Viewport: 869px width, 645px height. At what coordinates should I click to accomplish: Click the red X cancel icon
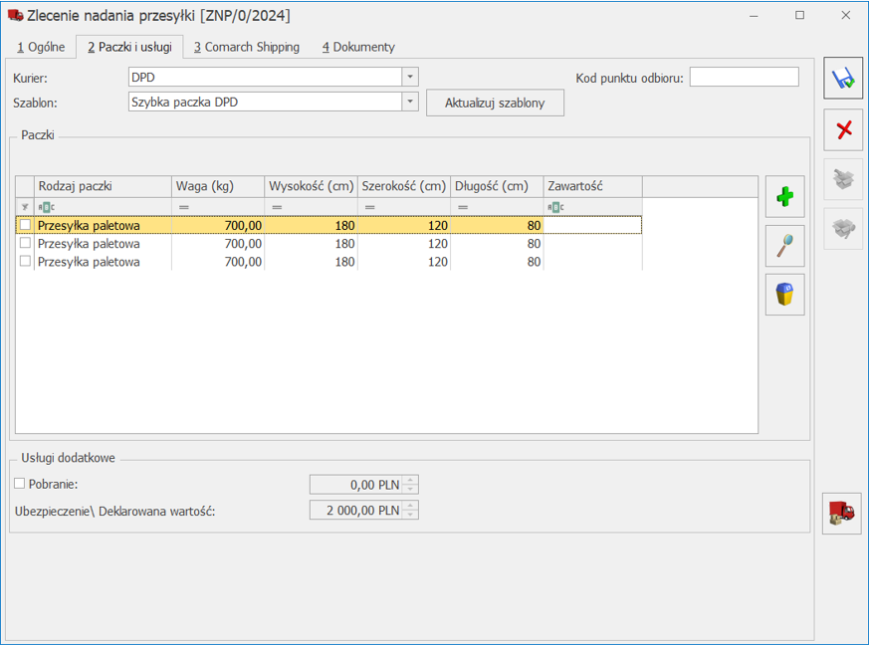tap(842, 129)
